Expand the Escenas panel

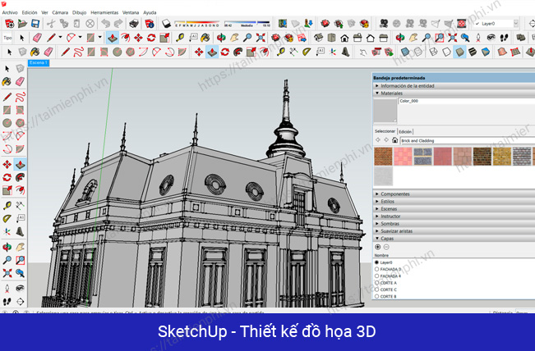tap(454, 208)
